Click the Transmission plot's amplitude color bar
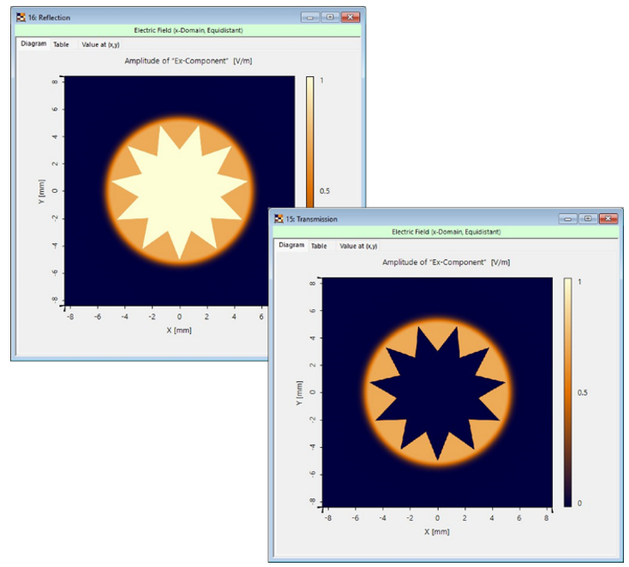The image size is (629, 567). coord(567,391)
